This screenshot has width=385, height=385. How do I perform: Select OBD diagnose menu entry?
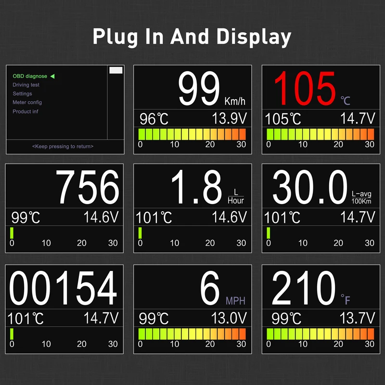pos(30,76)
